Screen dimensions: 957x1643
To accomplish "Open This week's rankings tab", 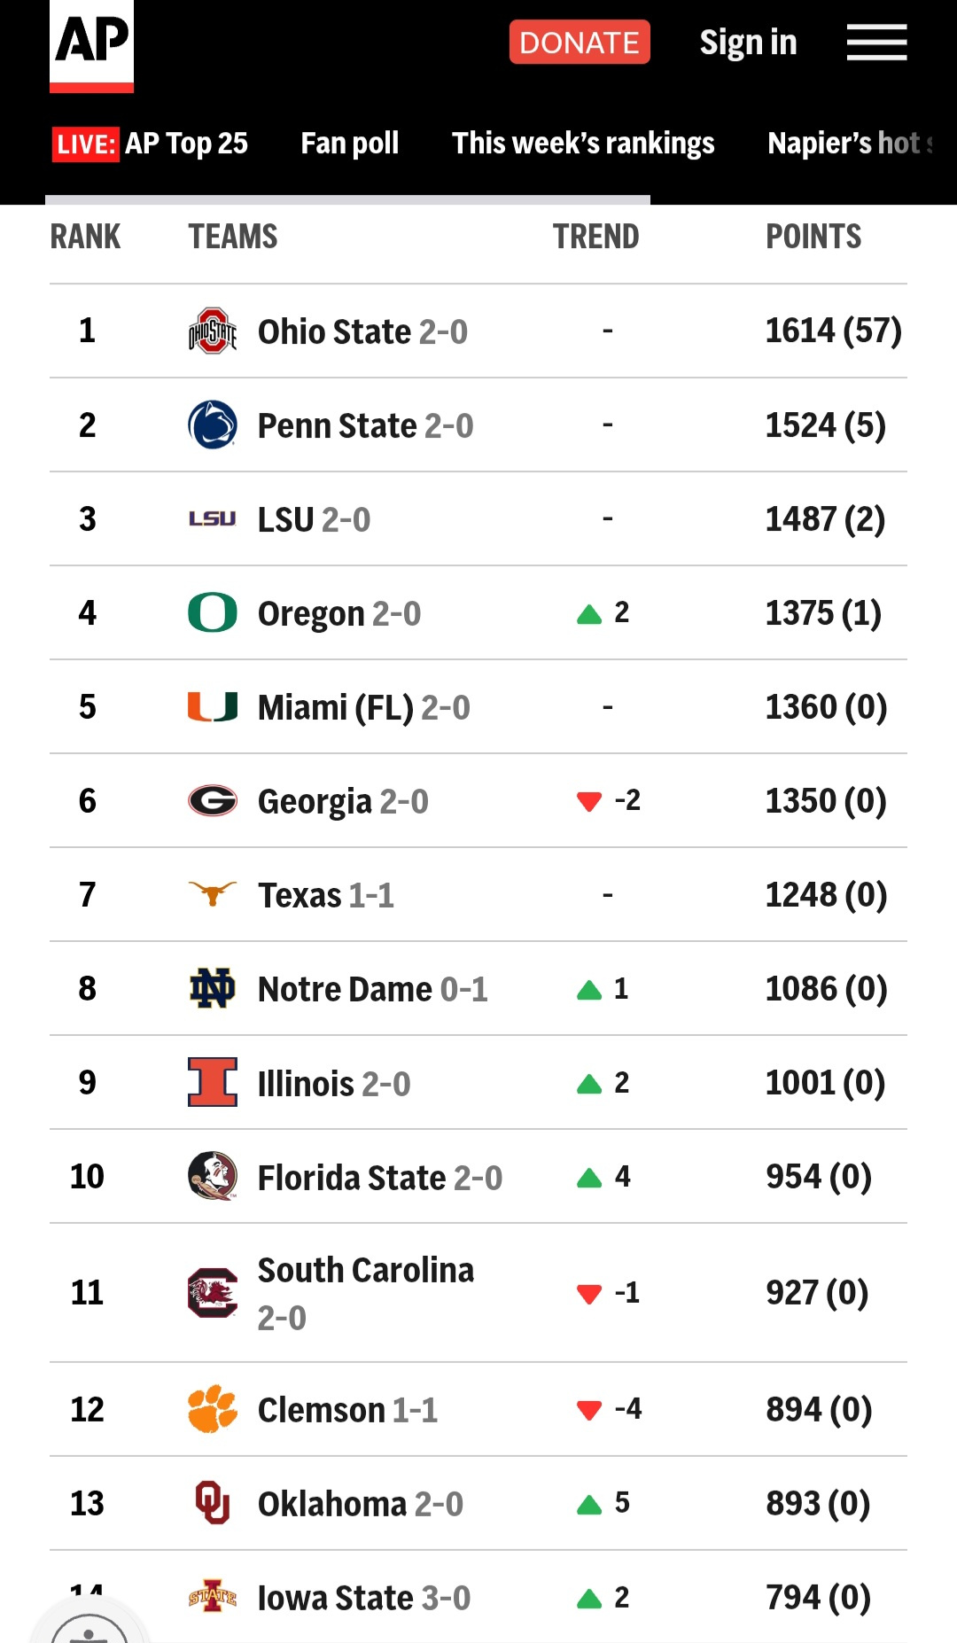I will coord(583,144).
